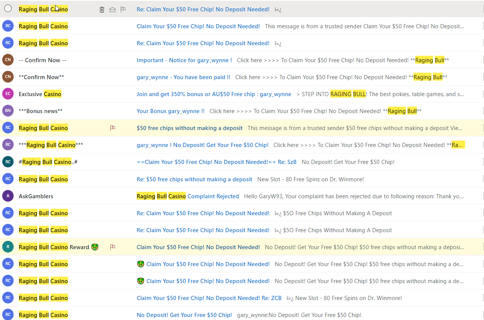This screenshot has height=320, width=484.
Task: Select the EC avatar for Exclusive Casino
Action: pyautogui.click(x=8, y=94)
